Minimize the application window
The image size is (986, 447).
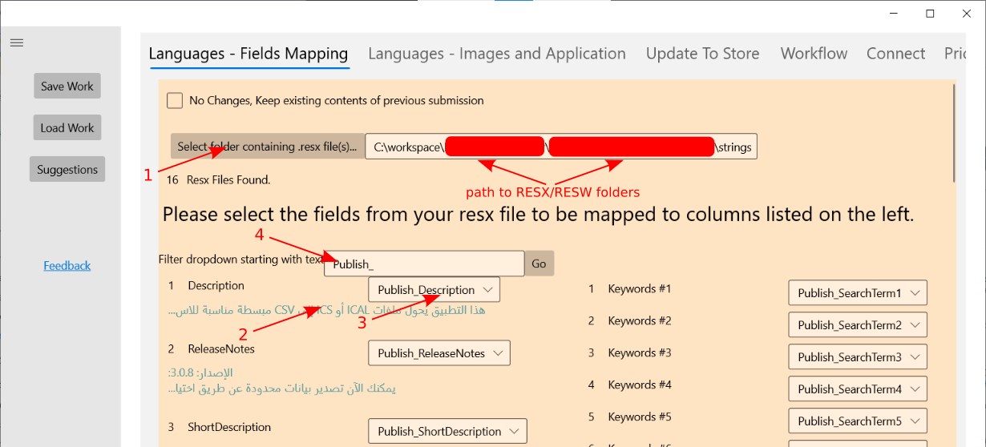[x=894, y=13]
